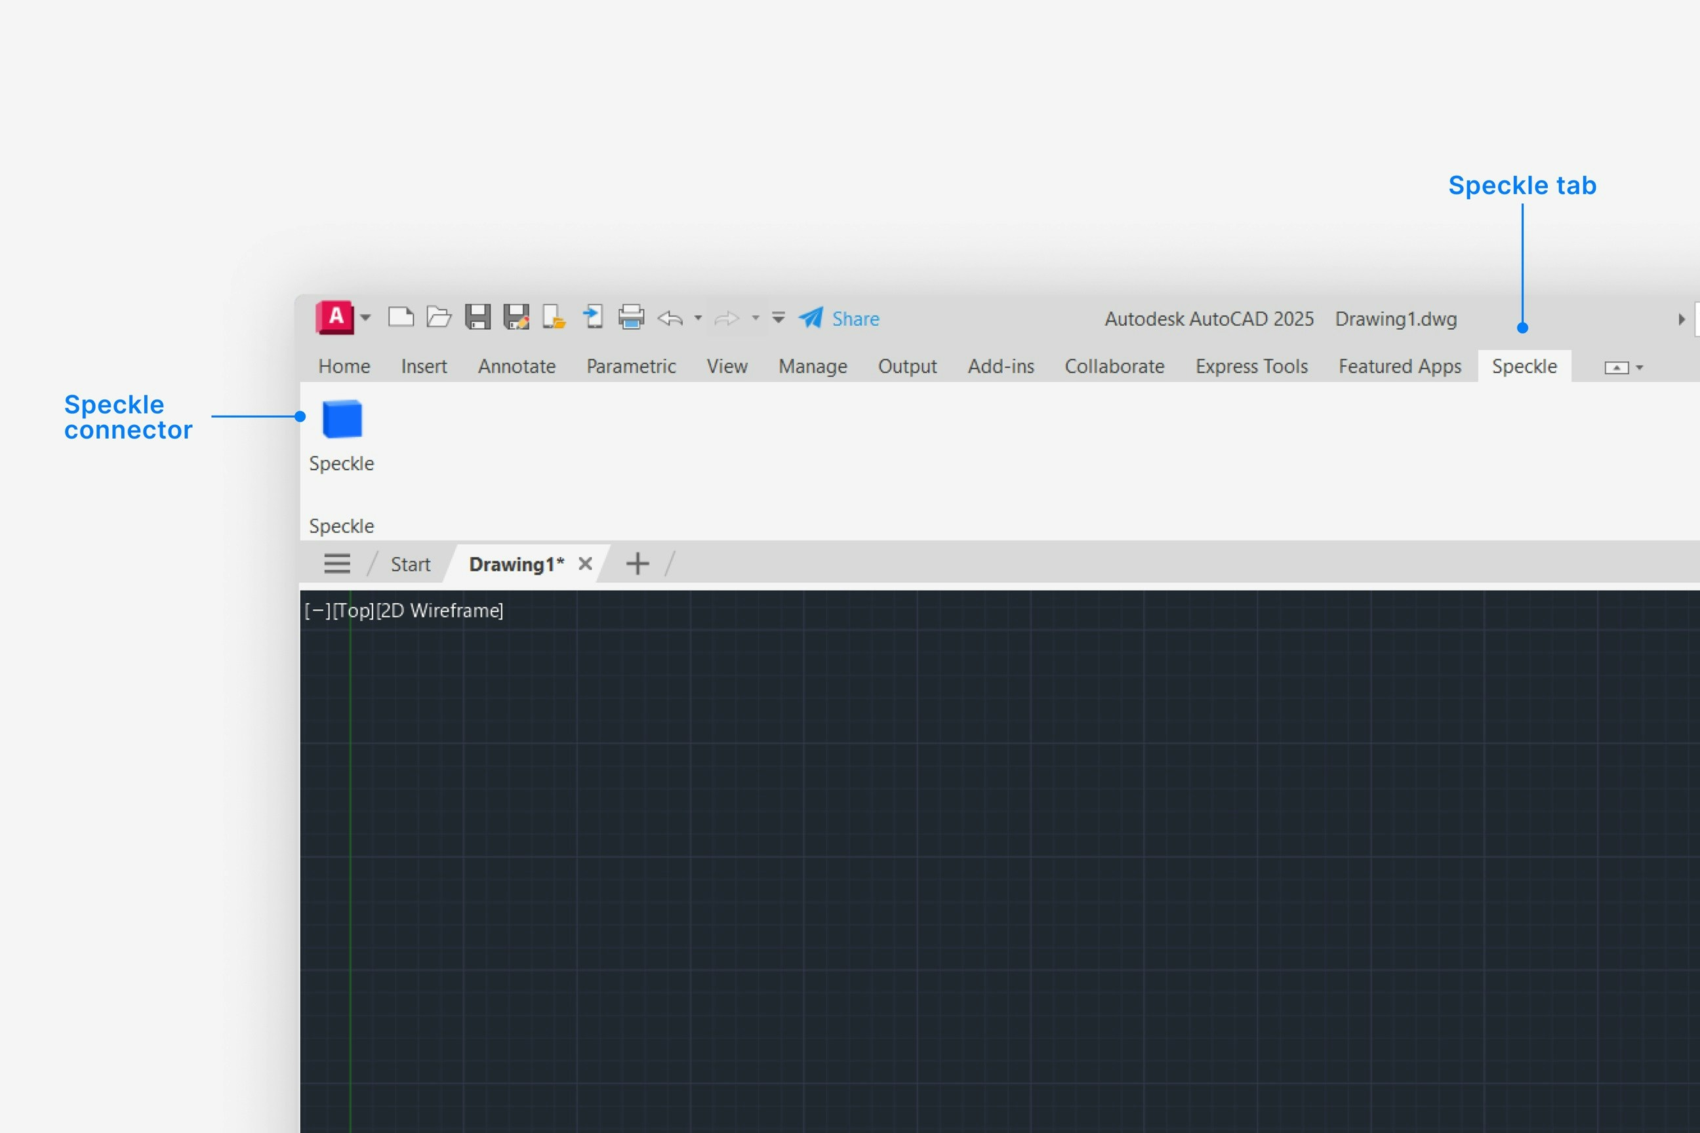The image size is (1700, 1133).
Task: Click the Plot printer icon
Action: (x=631, y=318)
